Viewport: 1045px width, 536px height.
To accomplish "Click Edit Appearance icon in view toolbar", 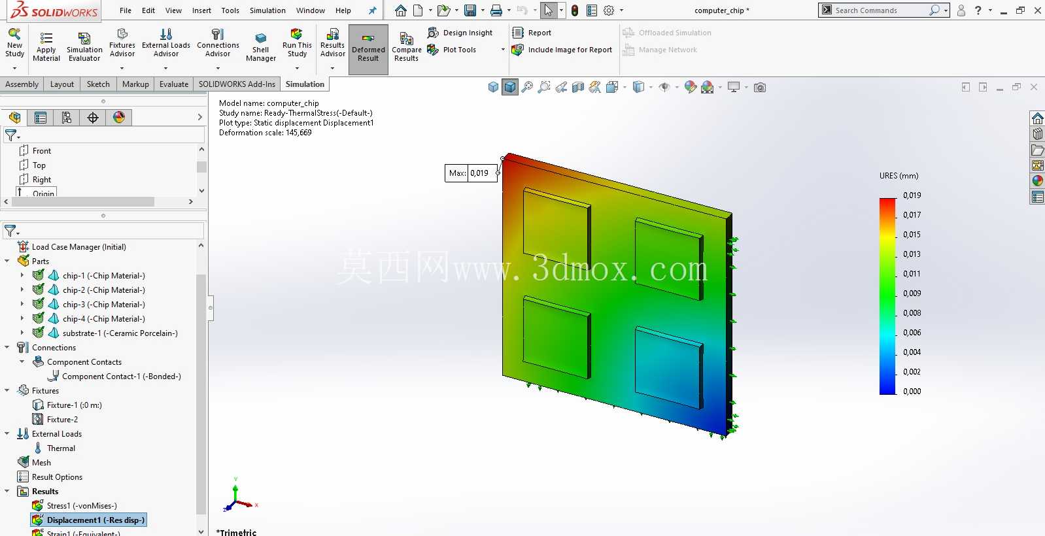I will click(691, 88).
